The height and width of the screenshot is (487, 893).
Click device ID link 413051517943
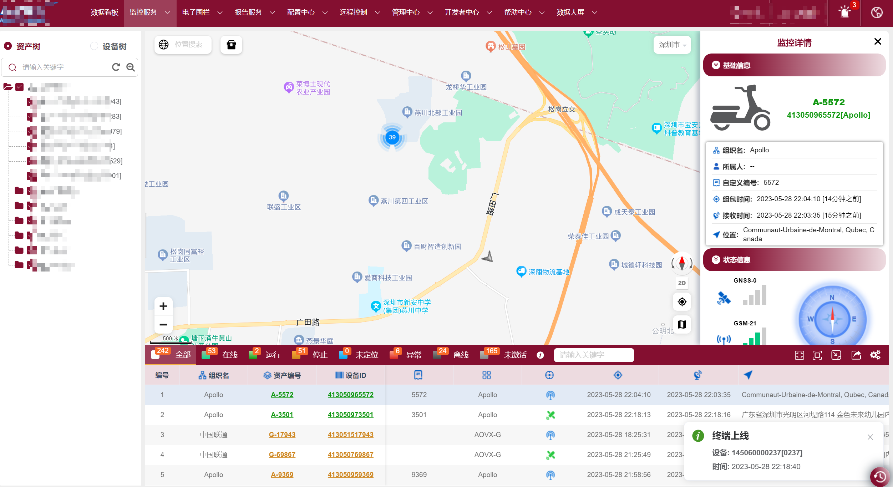pos(350,435)
